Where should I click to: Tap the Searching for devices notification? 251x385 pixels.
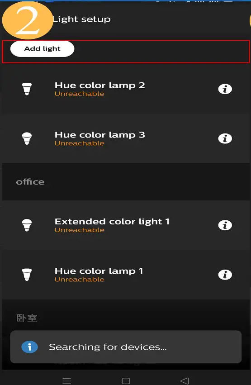pos(126,347)
